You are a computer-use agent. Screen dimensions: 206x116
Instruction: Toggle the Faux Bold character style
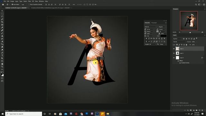point(146,39)
